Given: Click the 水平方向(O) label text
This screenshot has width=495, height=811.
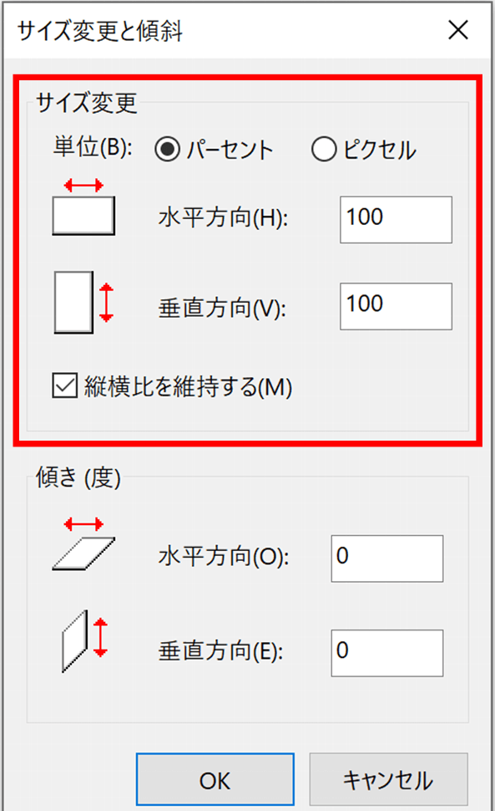Looking at the screenshot, I should point(224,557).
